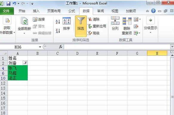Click inside the formula bar input
The width and height of the screenshot is (174, 115).
(x=117, y=47)
